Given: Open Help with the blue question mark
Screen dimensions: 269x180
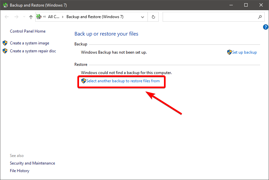Looking at the screenshot, I should coord(266,27).
